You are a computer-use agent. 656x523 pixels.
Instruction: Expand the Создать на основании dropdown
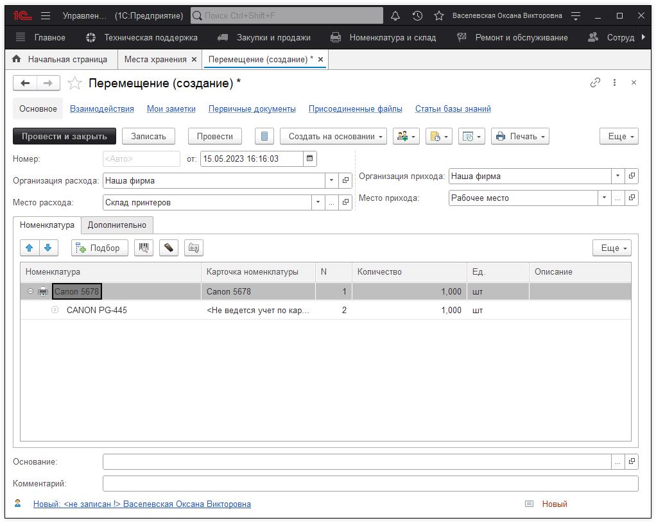[333, 136]
